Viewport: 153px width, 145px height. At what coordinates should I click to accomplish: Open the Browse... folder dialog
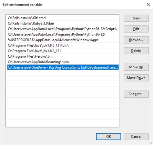136,40
